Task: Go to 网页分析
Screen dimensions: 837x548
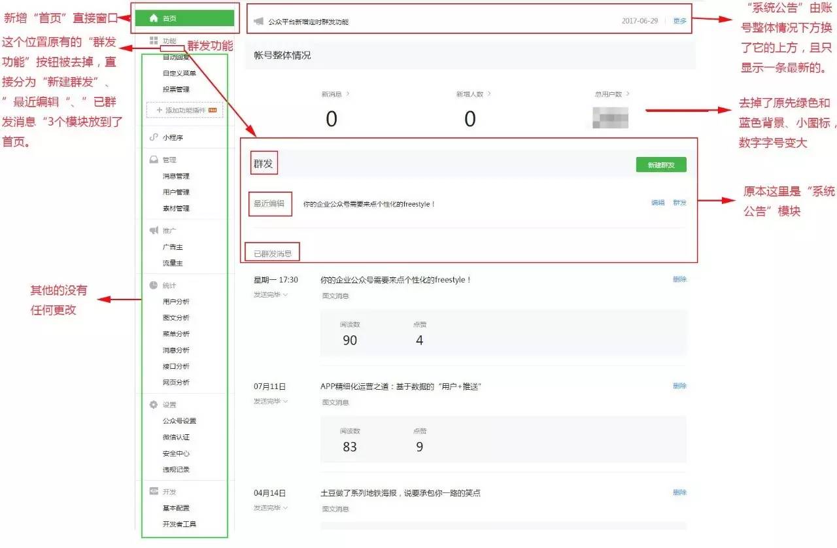Action: tap(176, 383)
